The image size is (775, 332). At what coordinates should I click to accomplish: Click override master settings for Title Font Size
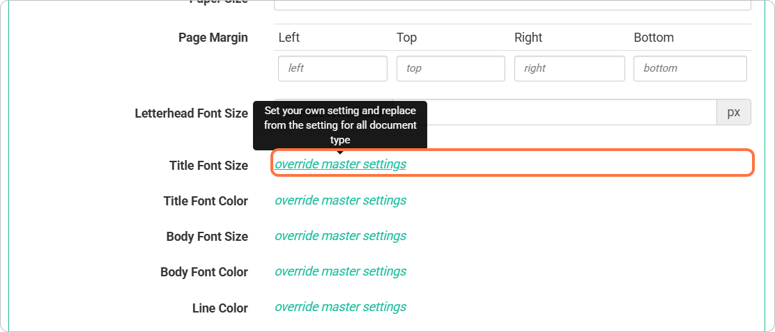click(x=341, y=164)
